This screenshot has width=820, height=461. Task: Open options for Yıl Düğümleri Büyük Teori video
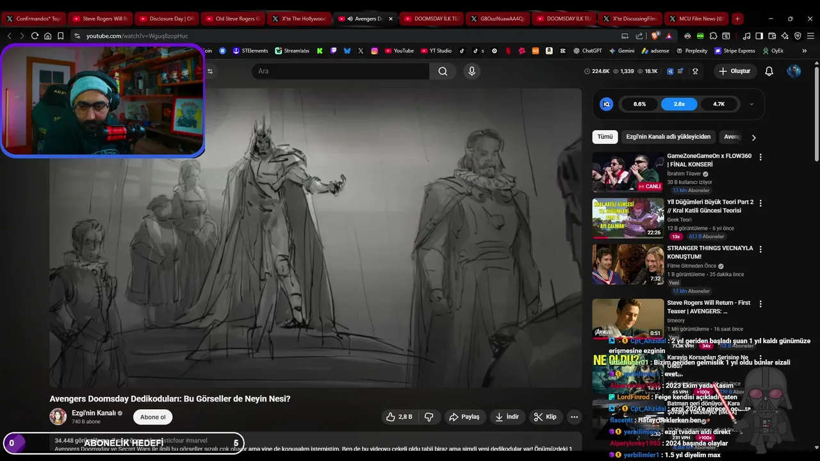coord(760,203)
